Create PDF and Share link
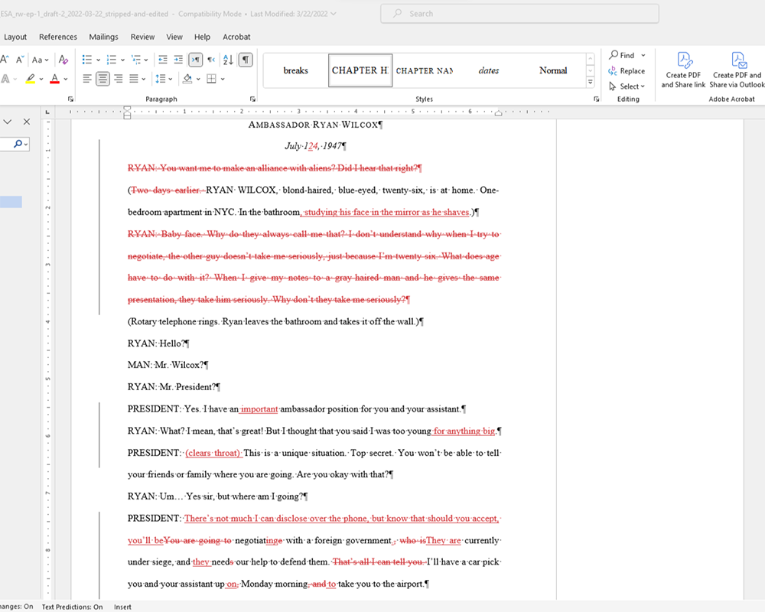765x612 pixels. click(683, 70)
